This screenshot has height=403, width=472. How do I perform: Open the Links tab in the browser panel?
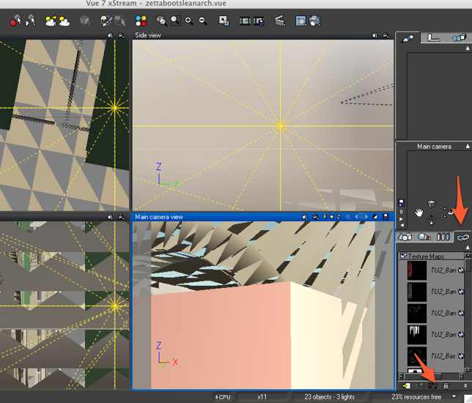(x=462, y=237)
